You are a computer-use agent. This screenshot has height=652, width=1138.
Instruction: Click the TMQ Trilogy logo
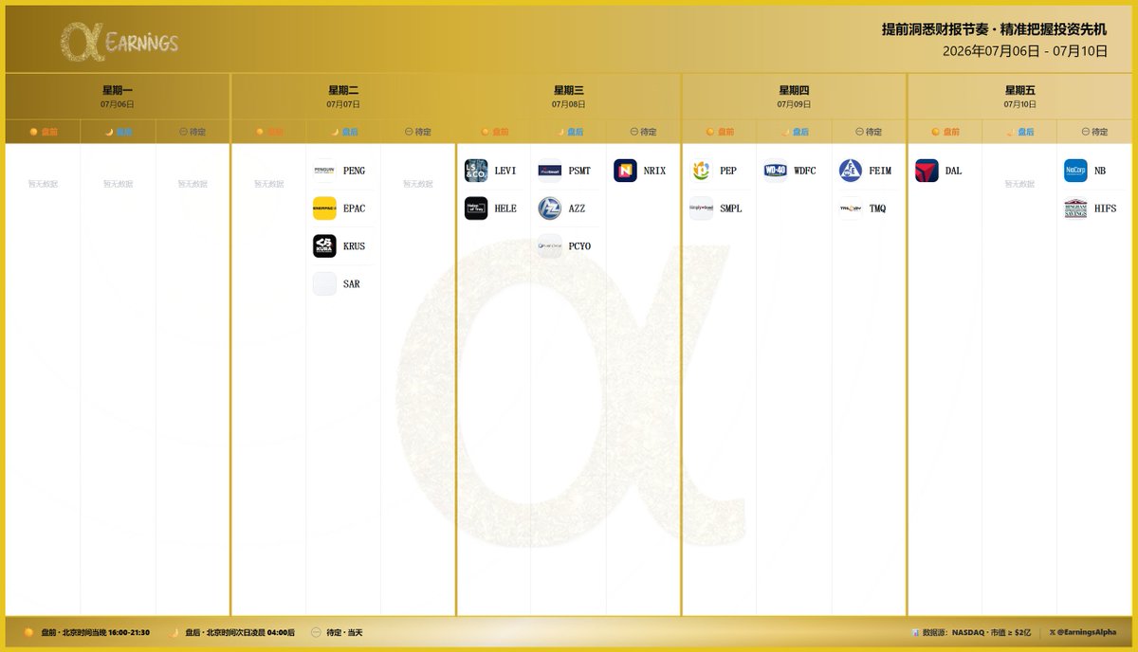pos(851,208)
